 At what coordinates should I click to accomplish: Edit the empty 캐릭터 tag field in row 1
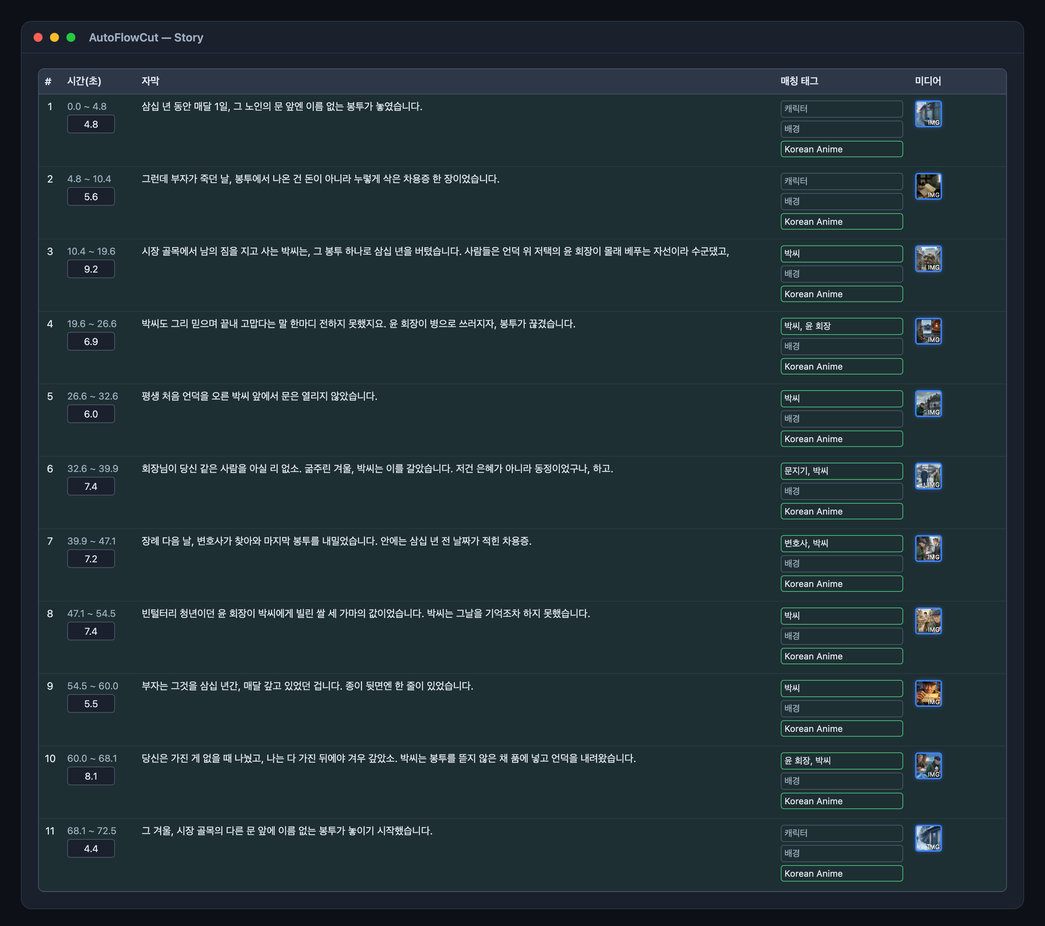click(x=841, y=108)
